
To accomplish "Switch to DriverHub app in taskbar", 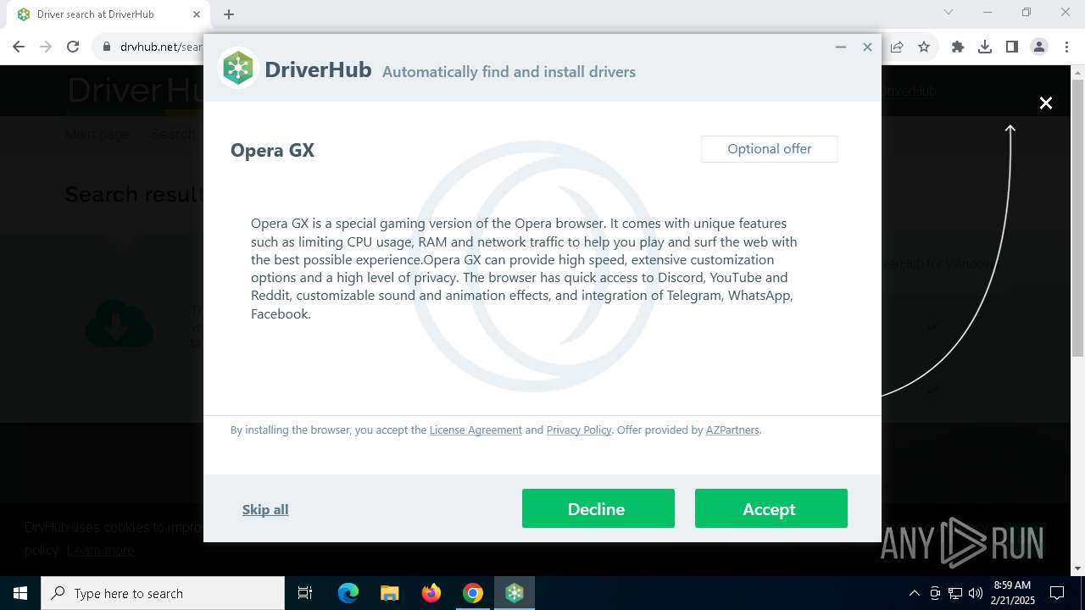I will [515, 593].
